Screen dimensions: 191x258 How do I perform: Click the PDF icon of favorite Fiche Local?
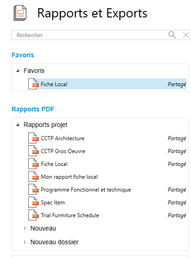click(x=33, y=84)
